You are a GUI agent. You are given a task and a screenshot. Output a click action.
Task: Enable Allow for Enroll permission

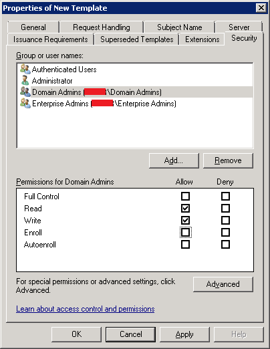click(185, 233)
